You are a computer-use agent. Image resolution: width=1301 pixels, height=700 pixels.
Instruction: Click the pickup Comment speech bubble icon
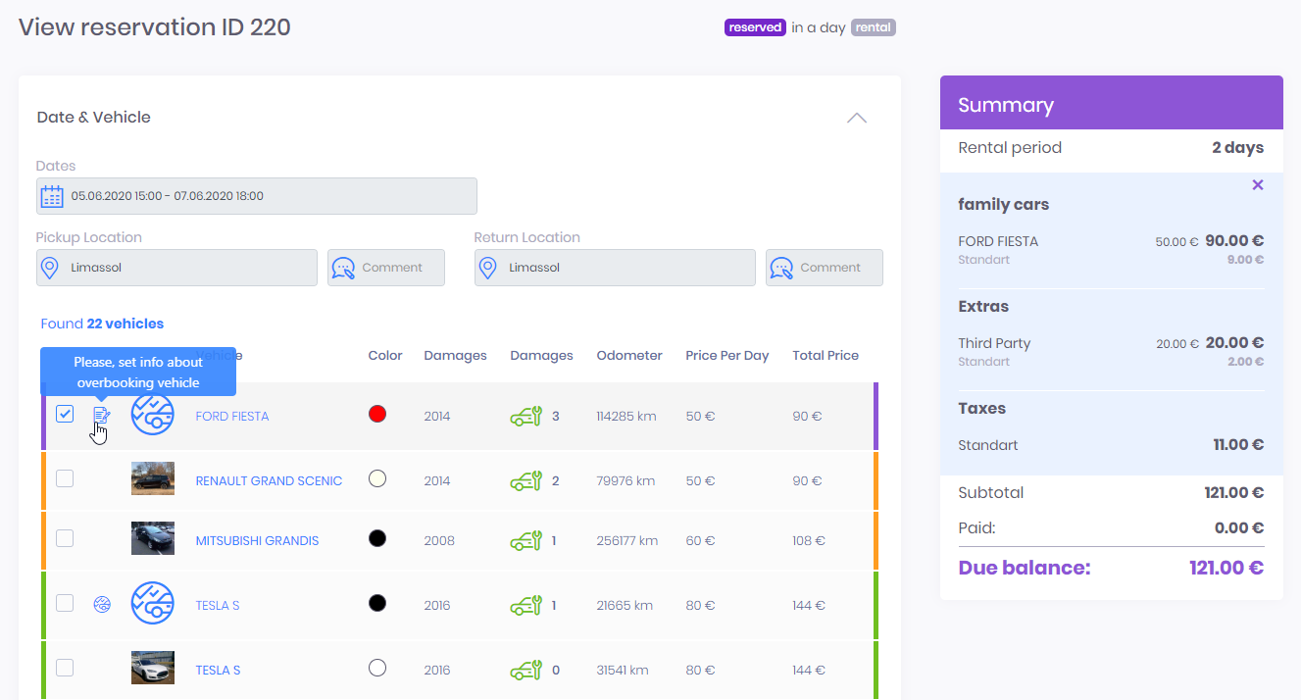[x=343, y=268]
